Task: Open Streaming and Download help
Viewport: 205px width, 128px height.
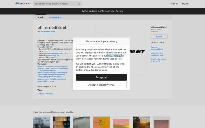Action: point(157,54)
